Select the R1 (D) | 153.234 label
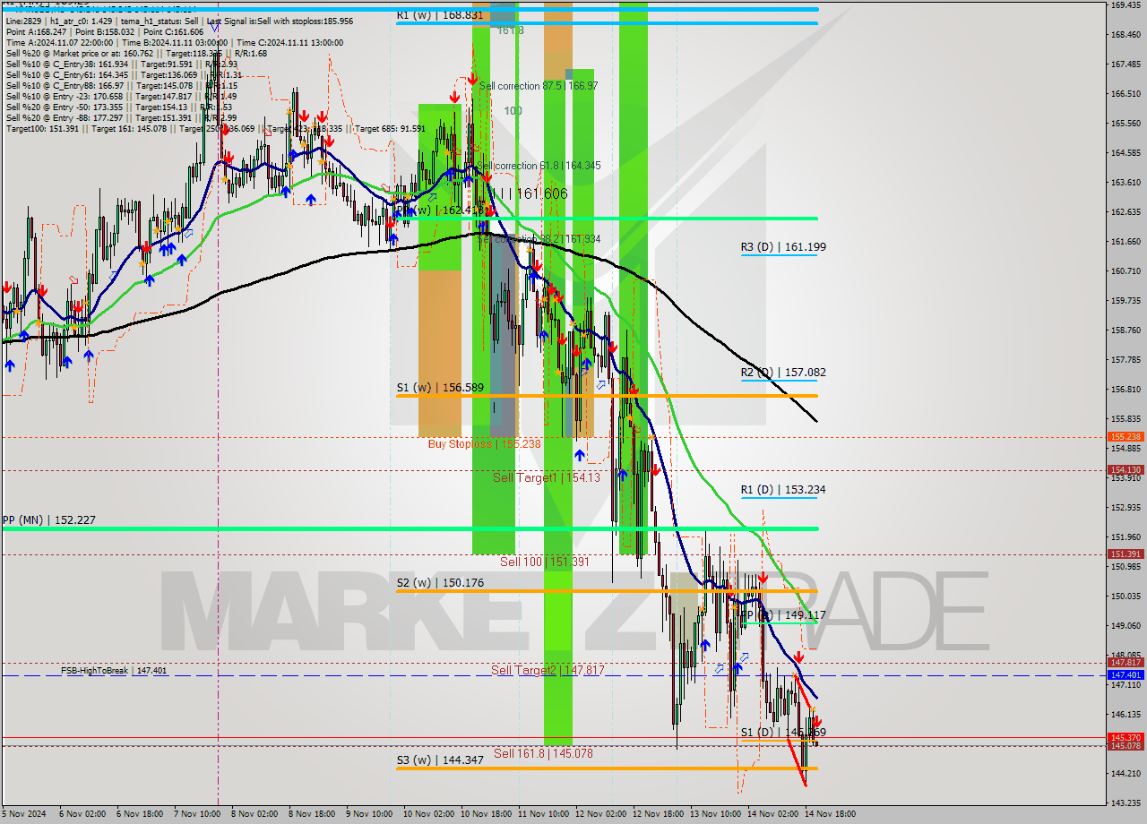1147x824 pixels. (783, 490)
